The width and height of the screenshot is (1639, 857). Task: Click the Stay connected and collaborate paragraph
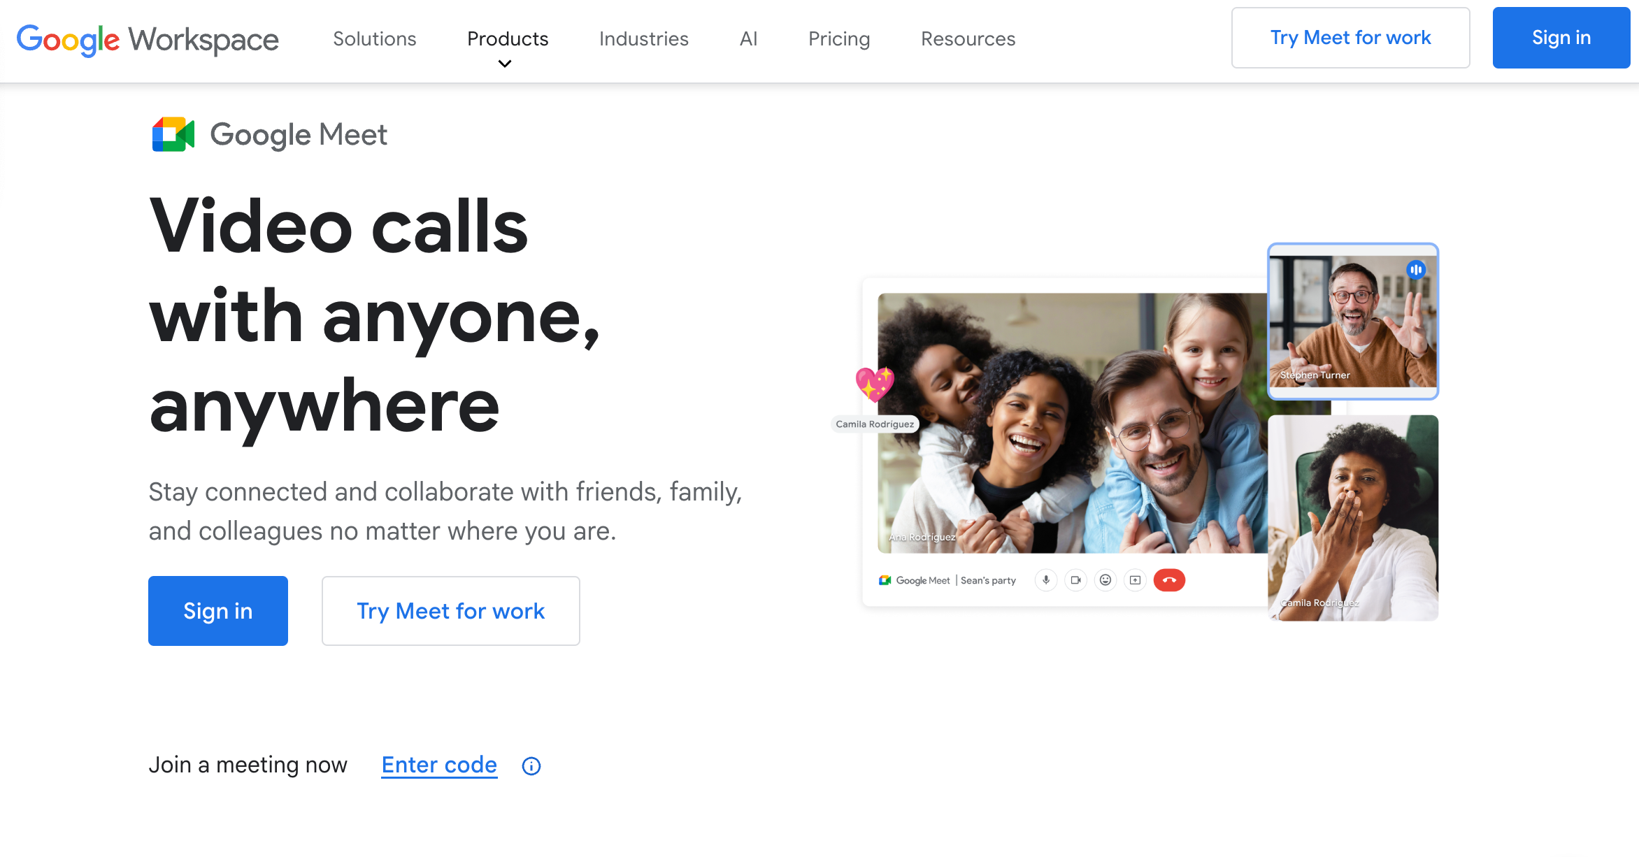445,512
